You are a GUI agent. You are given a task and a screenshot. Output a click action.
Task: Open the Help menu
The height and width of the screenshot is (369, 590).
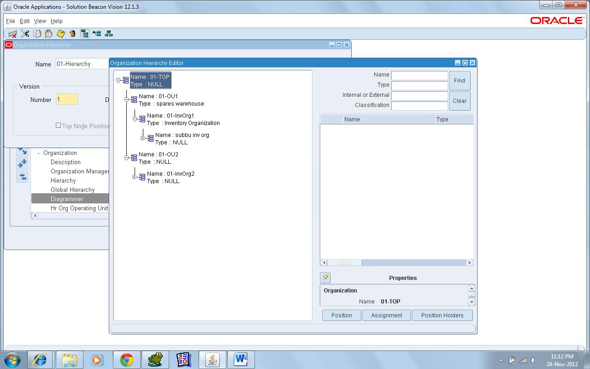click(57, 21)
